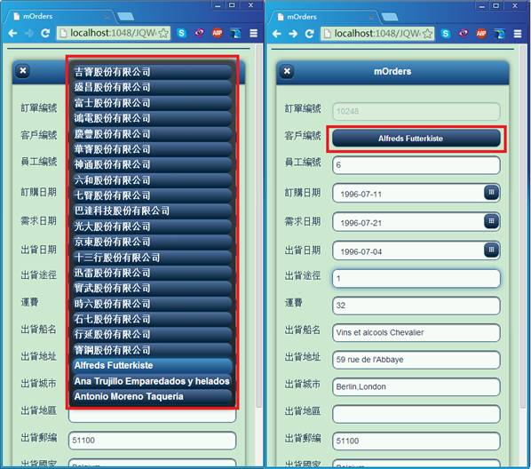Open the Alfreds Futterkiste customer dropdown
This screenshot has width=531, height=469.
tap(416, 139)
